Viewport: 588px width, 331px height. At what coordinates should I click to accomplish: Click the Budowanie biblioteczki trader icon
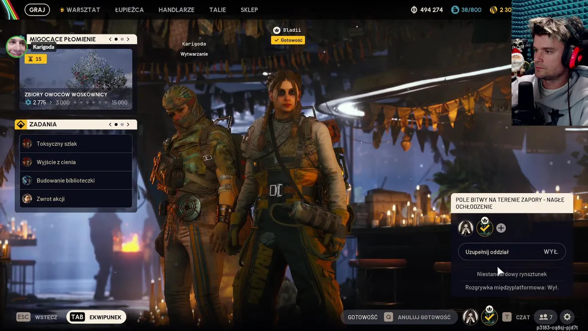tap(27, 181)
